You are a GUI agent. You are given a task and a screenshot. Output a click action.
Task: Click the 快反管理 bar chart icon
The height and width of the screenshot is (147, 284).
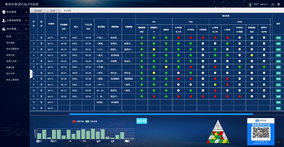pos(4,29)
